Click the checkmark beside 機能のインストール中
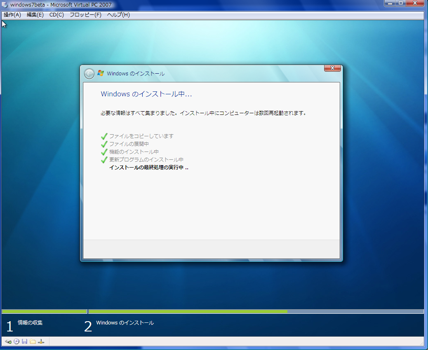 [104, 152]
